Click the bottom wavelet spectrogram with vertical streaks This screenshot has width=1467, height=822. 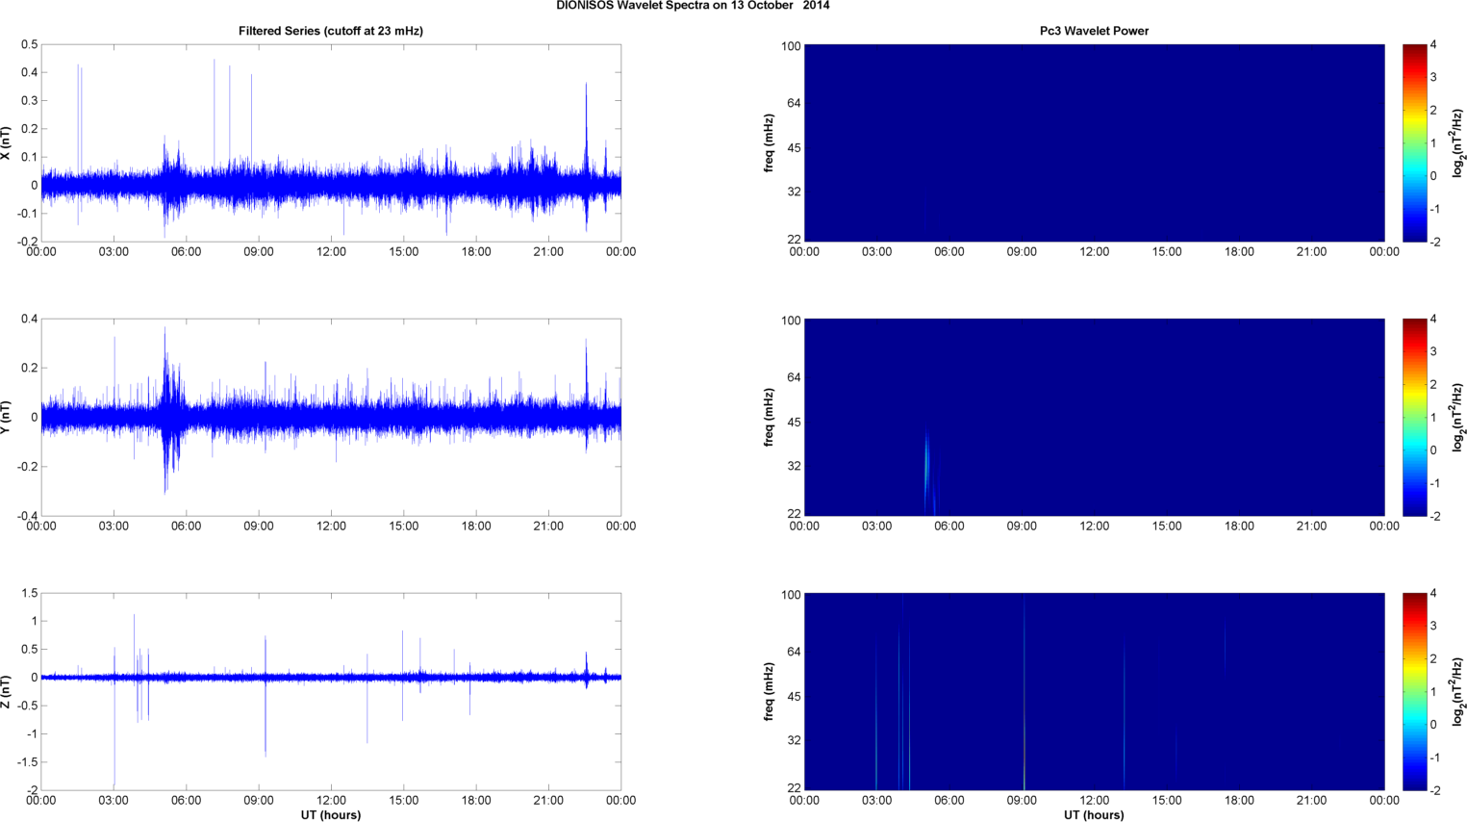pyautogui.click(x=1094, y=692)
